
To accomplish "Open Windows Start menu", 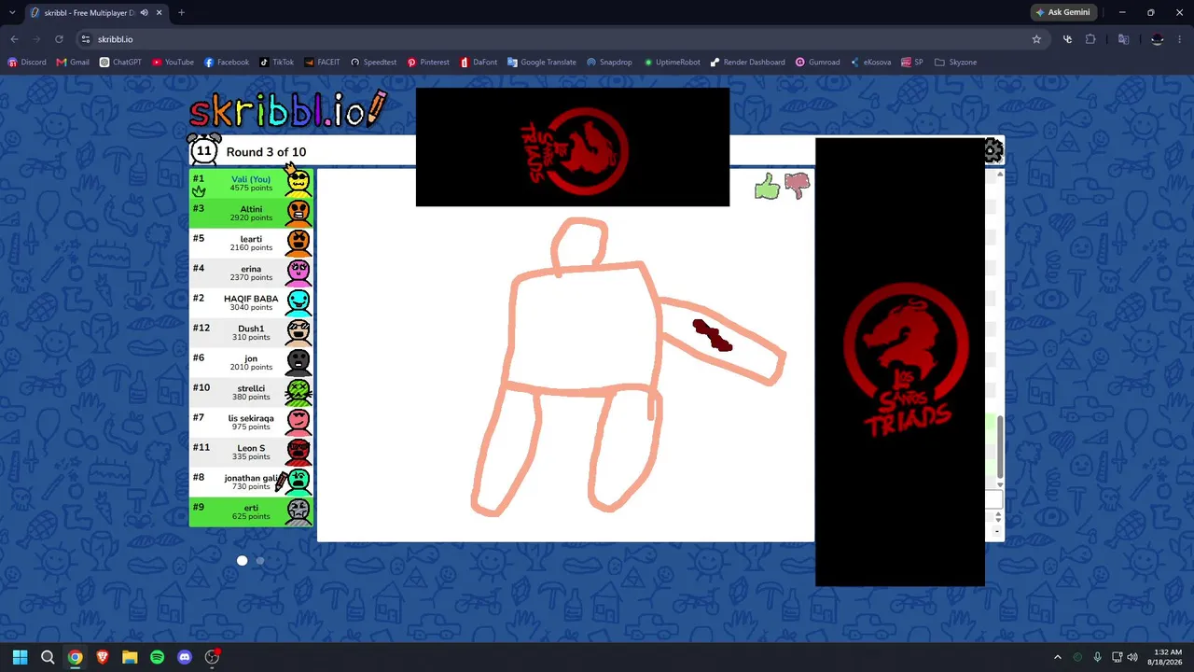I will 20,657.
